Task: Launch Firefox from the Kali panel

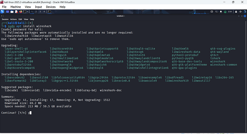Action: (20, 12)
